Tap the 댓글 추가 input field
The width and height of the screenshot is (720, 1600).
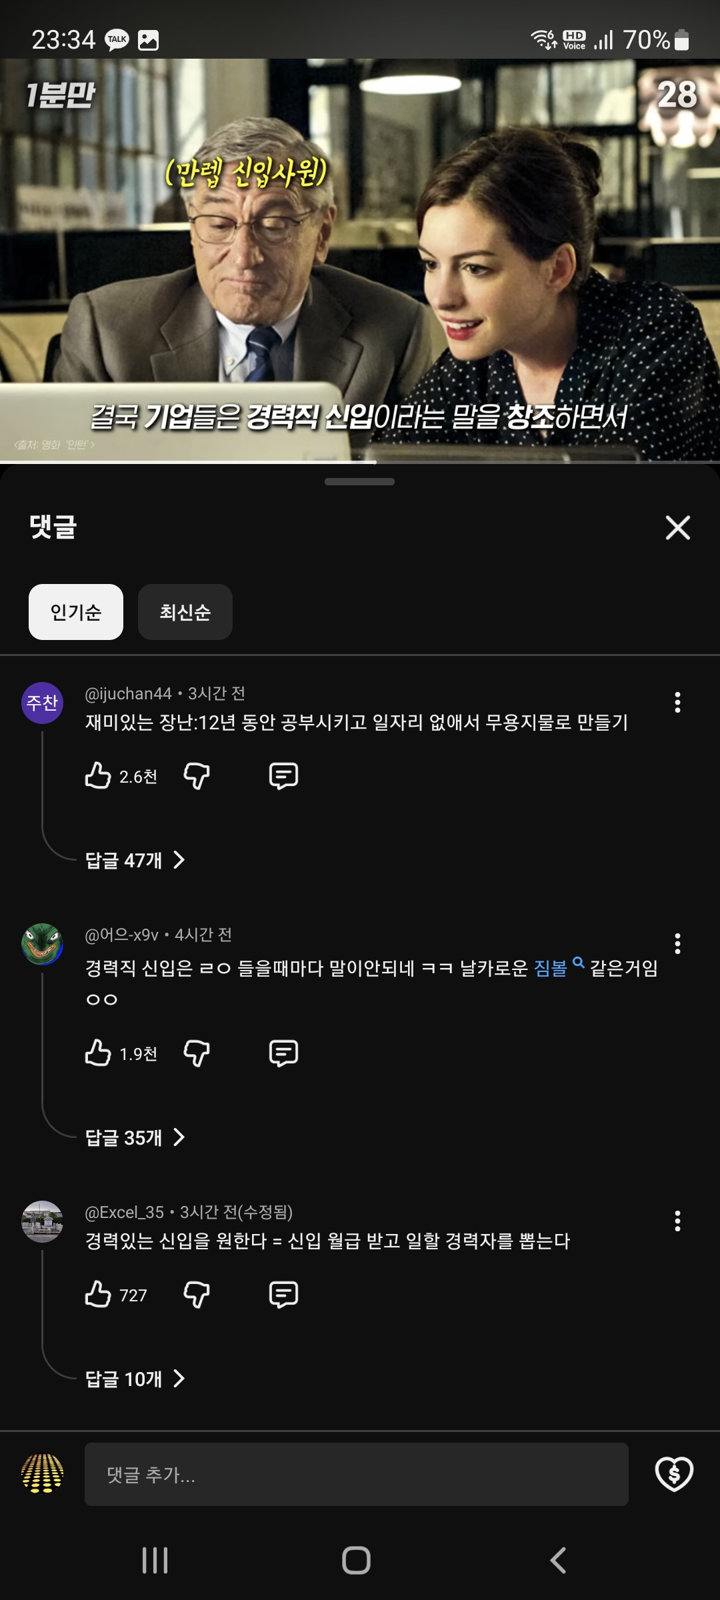(x=356, y=1474)
